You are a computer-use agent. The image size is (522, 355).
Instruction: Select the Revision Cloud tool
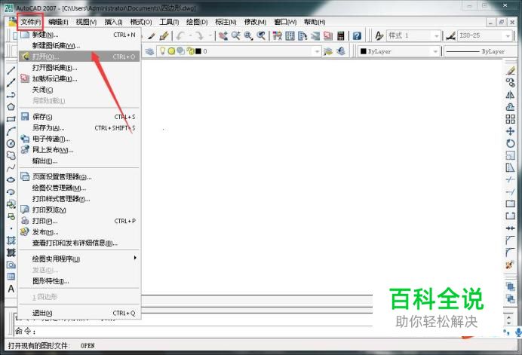pyautogui.click(x=11, y=156)
